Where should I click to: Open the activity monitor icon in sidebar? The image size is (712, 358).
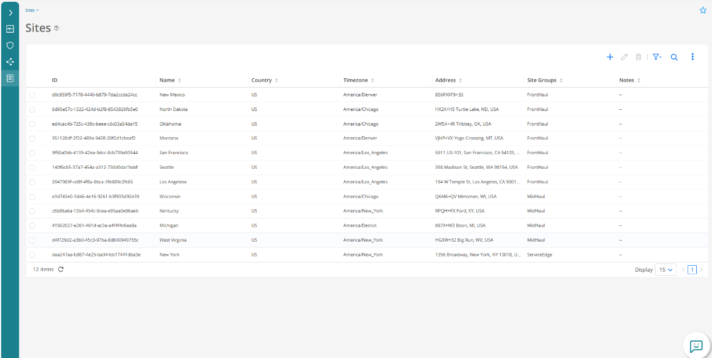coord(10,29)
